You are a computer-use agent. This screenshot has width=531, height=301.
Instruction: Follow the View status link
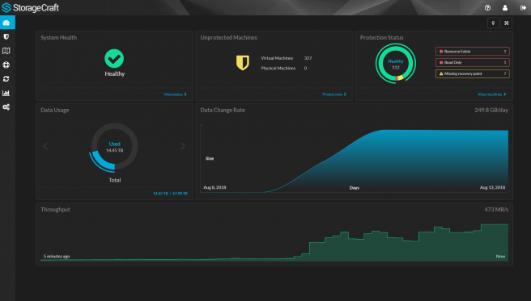point(175,94)
